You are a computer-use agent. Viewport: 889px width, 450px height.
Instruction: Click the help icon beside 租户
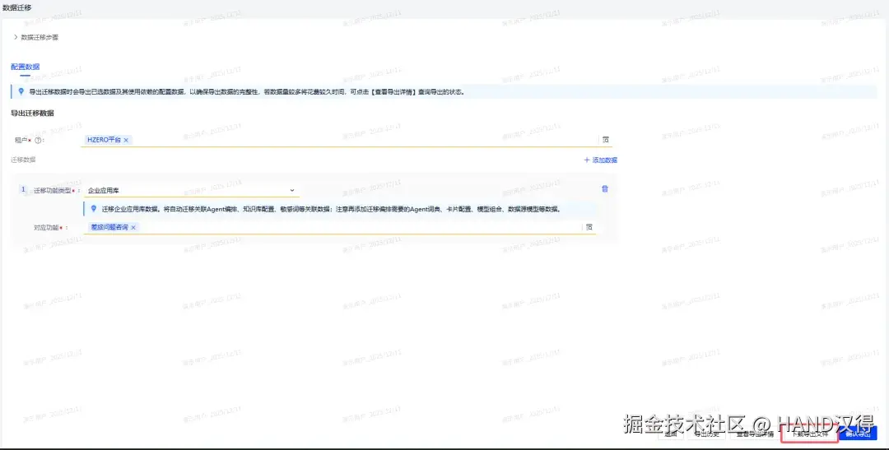(x=39, y=140)
